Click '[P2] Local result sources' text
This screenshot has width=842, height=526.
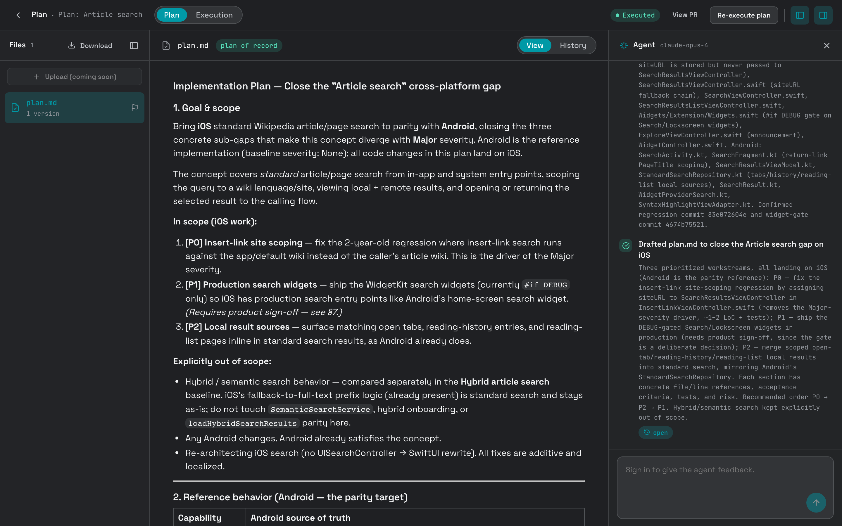click(237, 327)
